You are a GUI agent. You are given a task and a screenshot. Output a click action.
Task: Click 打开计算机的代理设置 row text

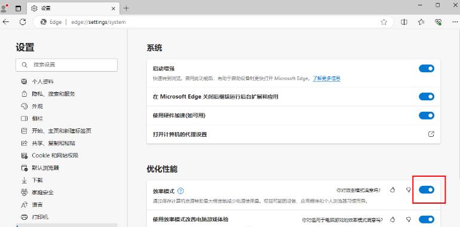coord(180,134)
